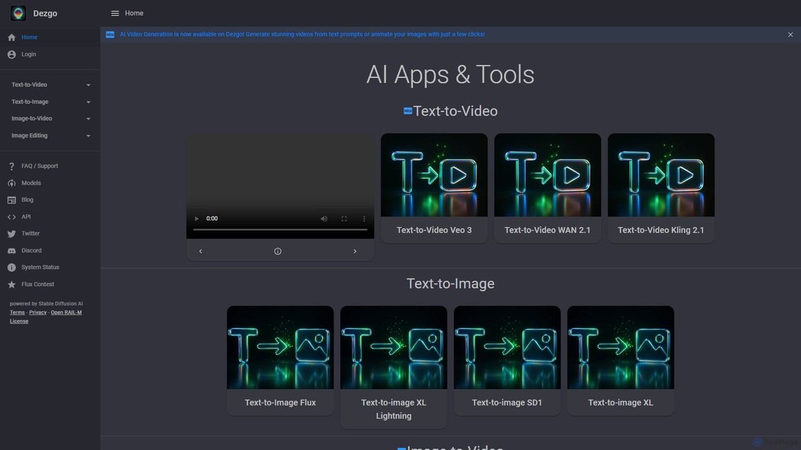801x450 pixels.
Task: Click the Flux Contest star icon
Action: click(11, 284)
